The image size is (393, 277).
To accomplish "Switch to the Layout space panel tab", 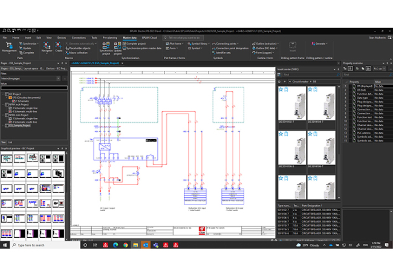I will pos(34,68).
